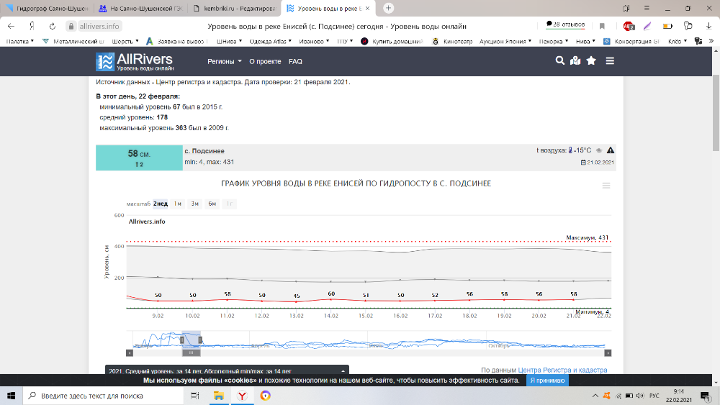
Task: Open the hamburger menu in AllRivers header
Action: 610,61
